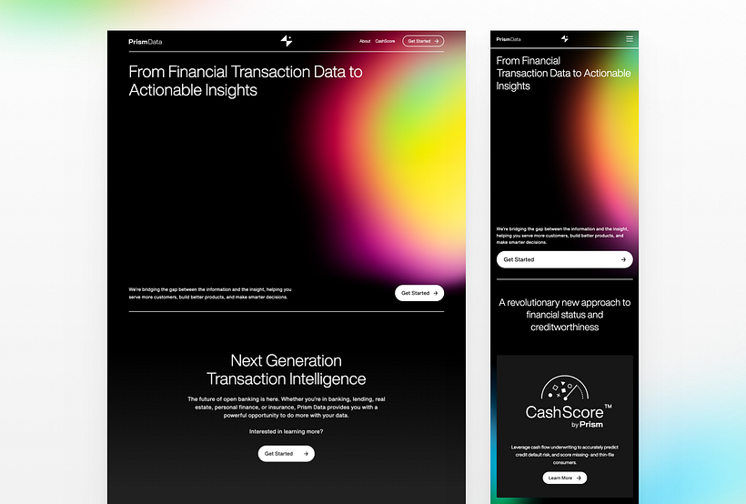This screenshot has height=504, width=746.
Task: Select mobile heading 'From Financial Transaction Data'
Action: click(x=563, y=74)
